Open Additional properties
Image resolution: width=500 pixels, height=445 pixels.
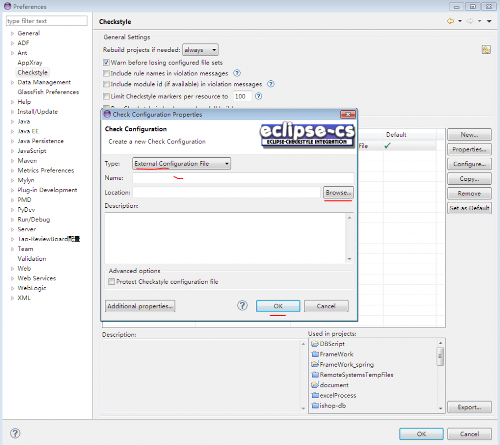point(140,306)
